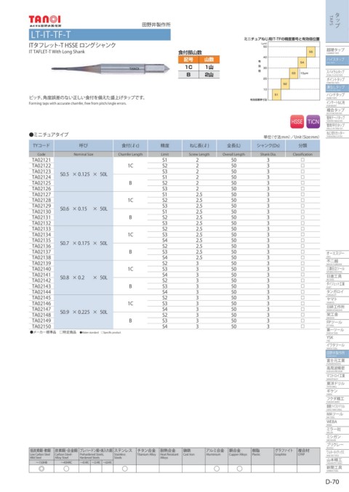Jump to the 東洋ドリル maker index
Image resolution: width=349 pixels, height=492 pixels.
[x=336, y=384]
